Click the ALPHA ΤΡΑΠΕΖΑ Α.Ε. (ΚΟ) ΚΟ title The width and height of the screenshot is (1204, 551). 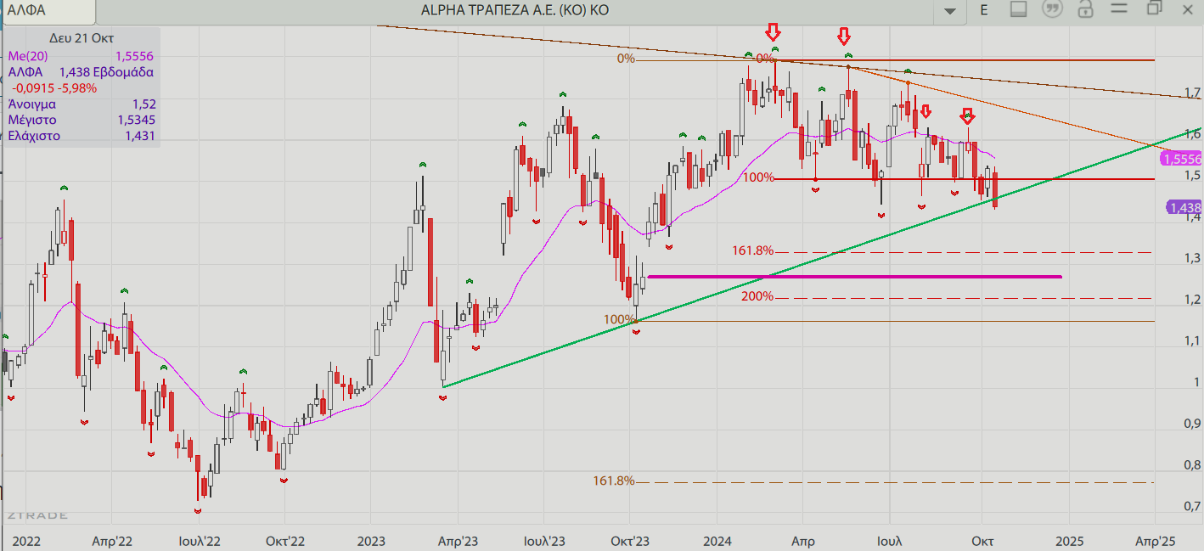515,10
